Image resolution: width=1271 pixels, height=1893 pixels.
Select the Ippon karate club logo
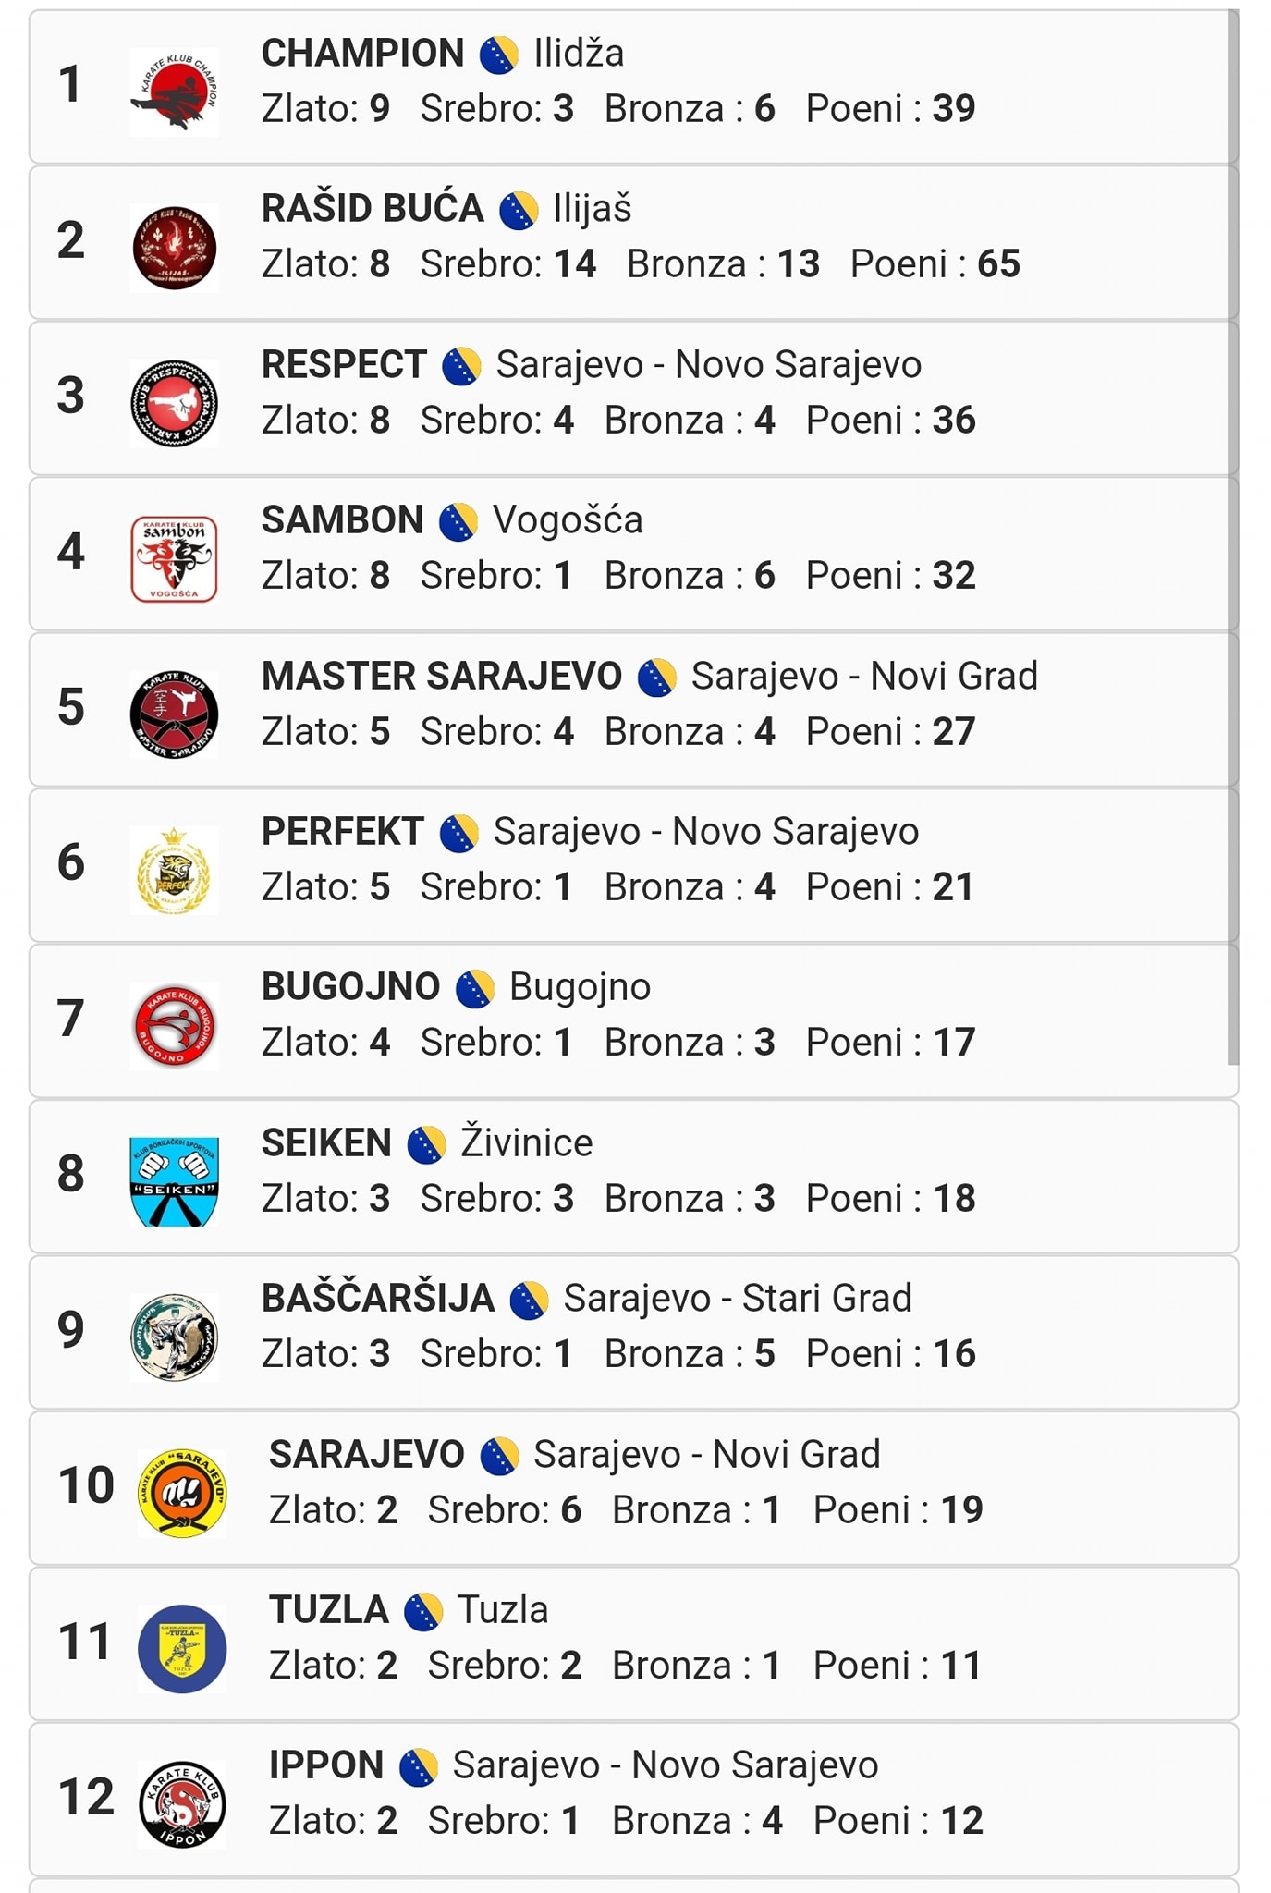tap(182, 1803)
